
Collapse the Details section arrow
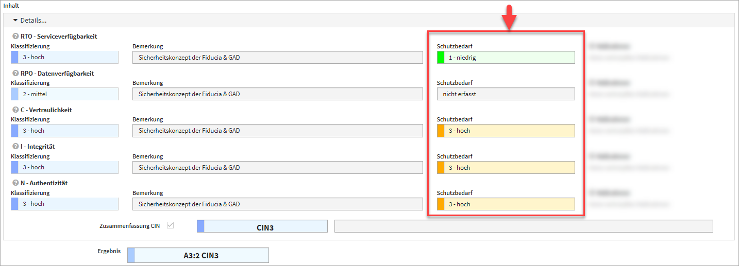(15, 21)
